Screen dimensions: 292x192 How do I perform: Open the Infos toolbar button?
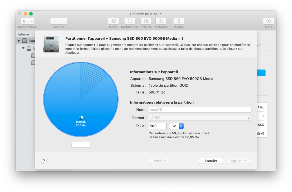(269, 21)
